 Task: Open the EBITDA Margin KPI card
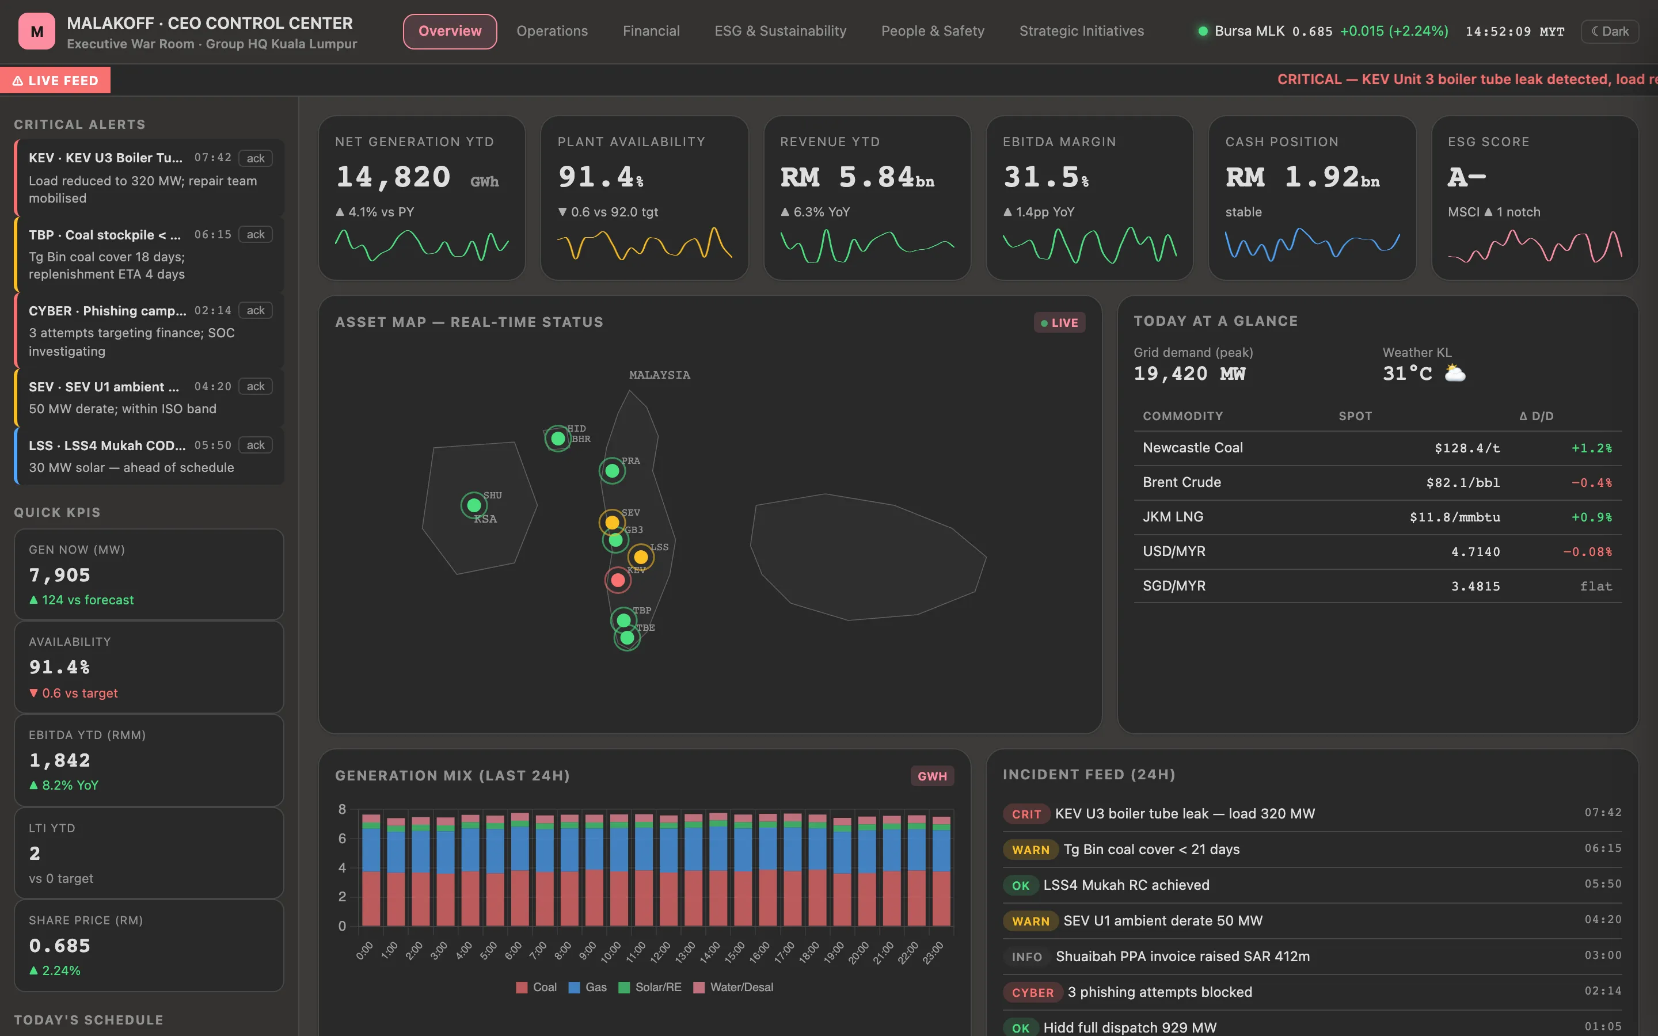click(x=1089, y=197)
